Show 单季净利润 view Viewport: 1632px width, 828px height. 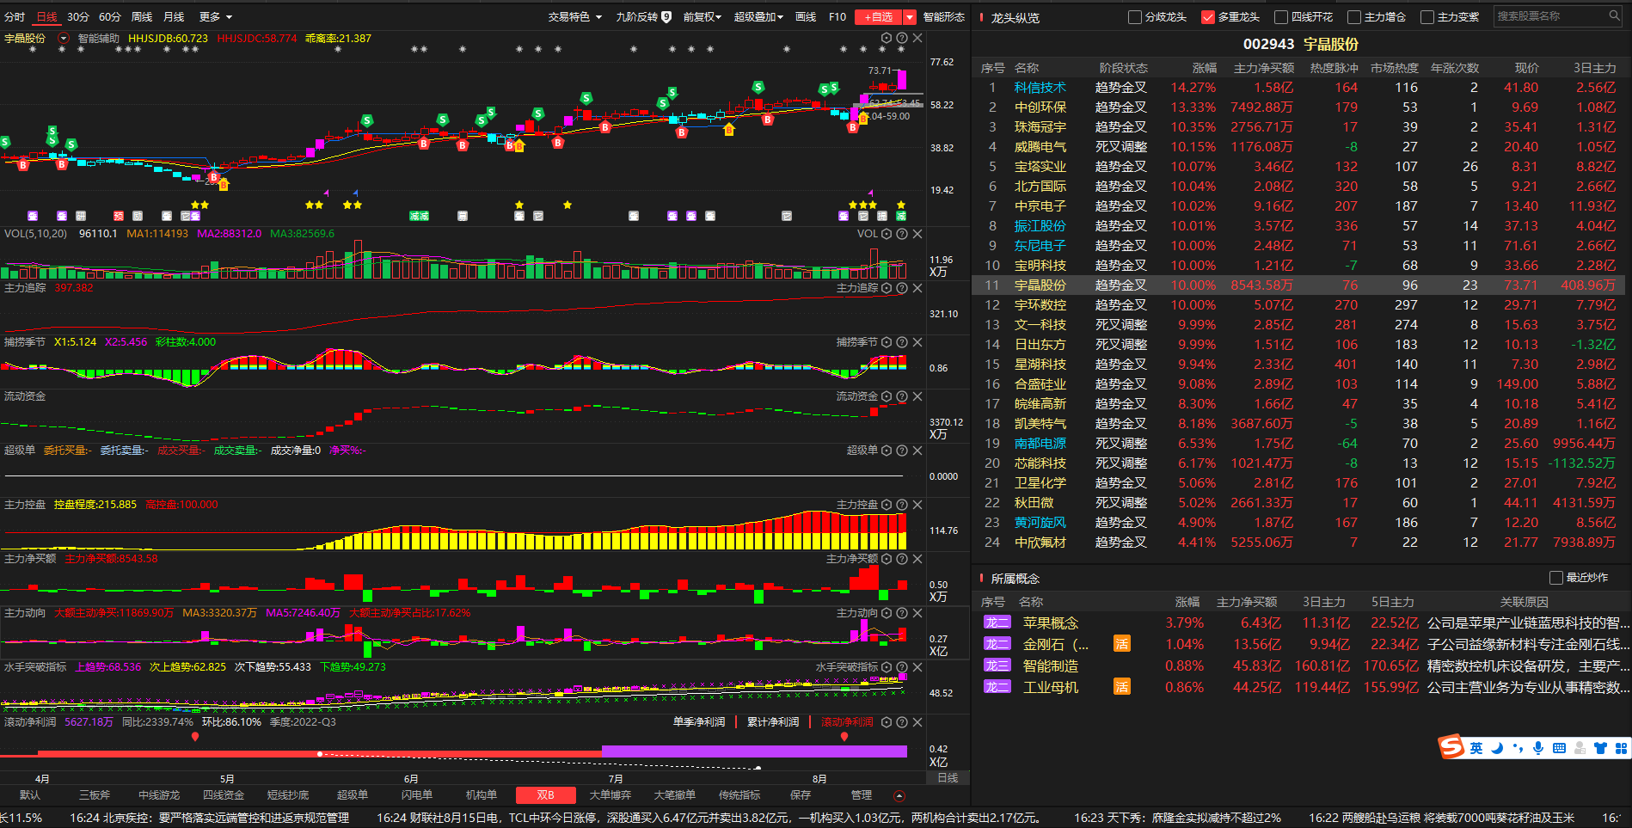(x=699, y=722)
